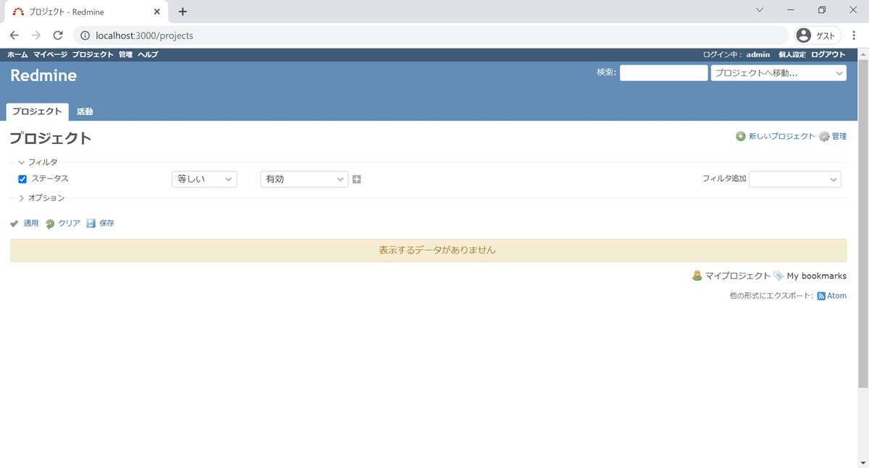The height and width of the screenshot is (468, 869).
Task: Open the プロジェクトへ移動 dropdown
Action: pos(778,73)
